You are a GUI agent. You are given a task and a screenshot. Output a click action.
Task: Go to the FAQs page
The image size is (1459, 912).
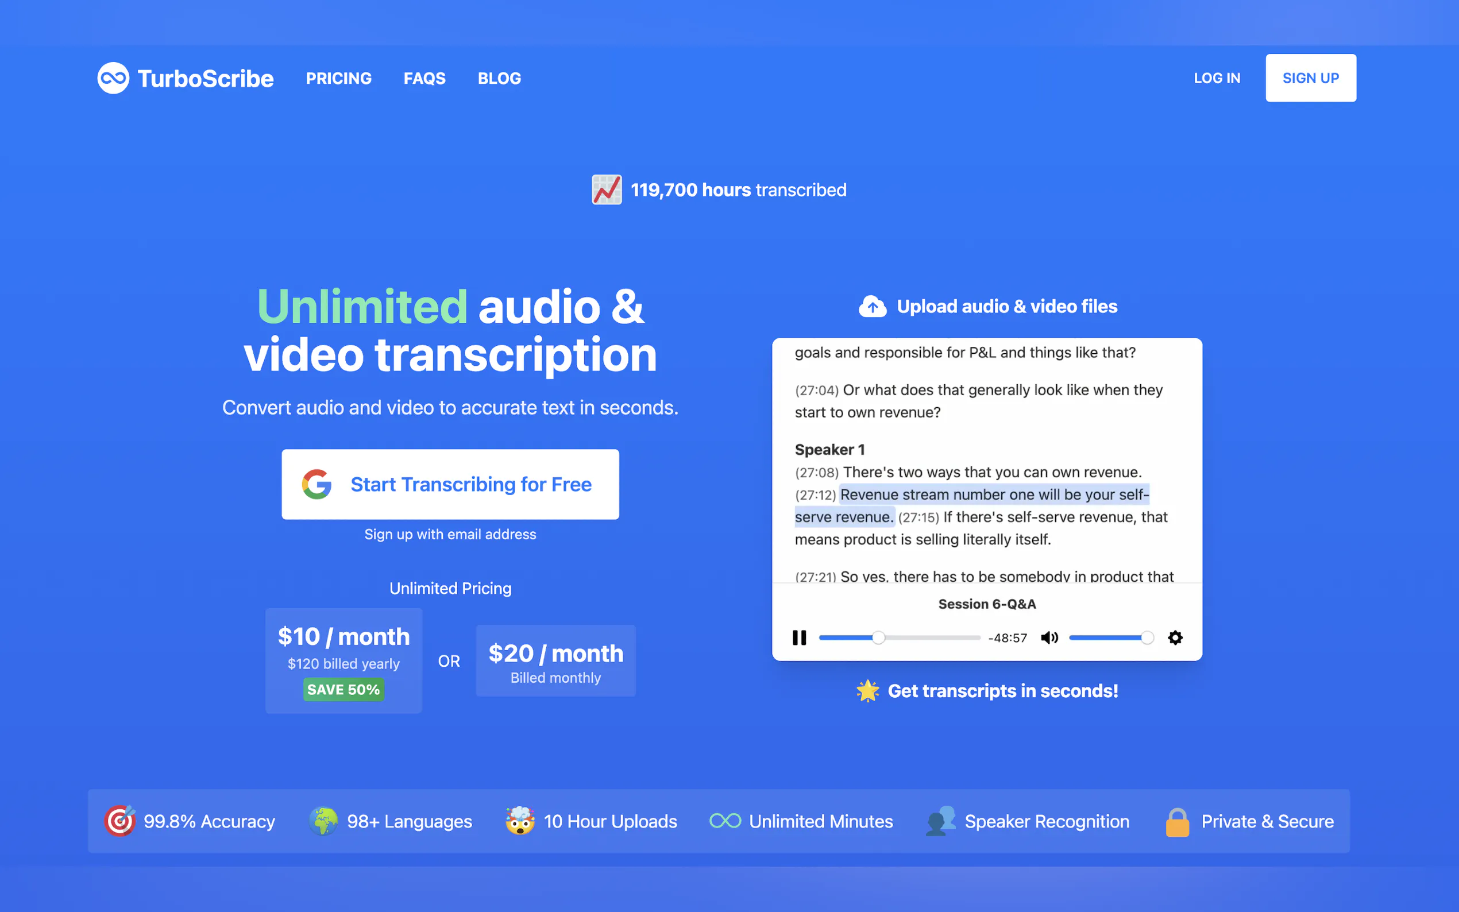[x=424, y=79]
